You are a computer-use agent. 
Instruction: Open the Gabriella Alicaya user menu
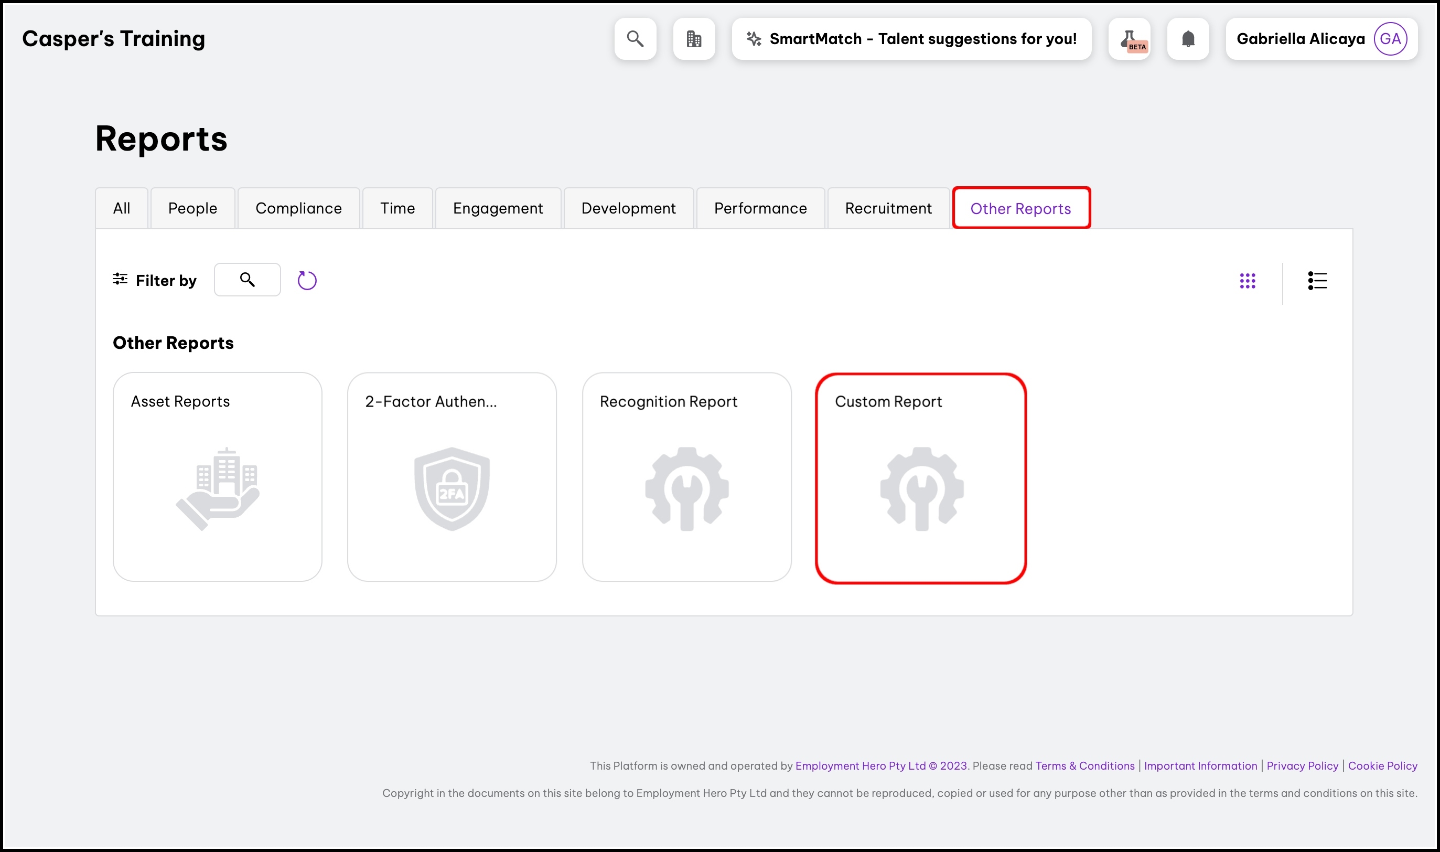(x=1300, y=38)
